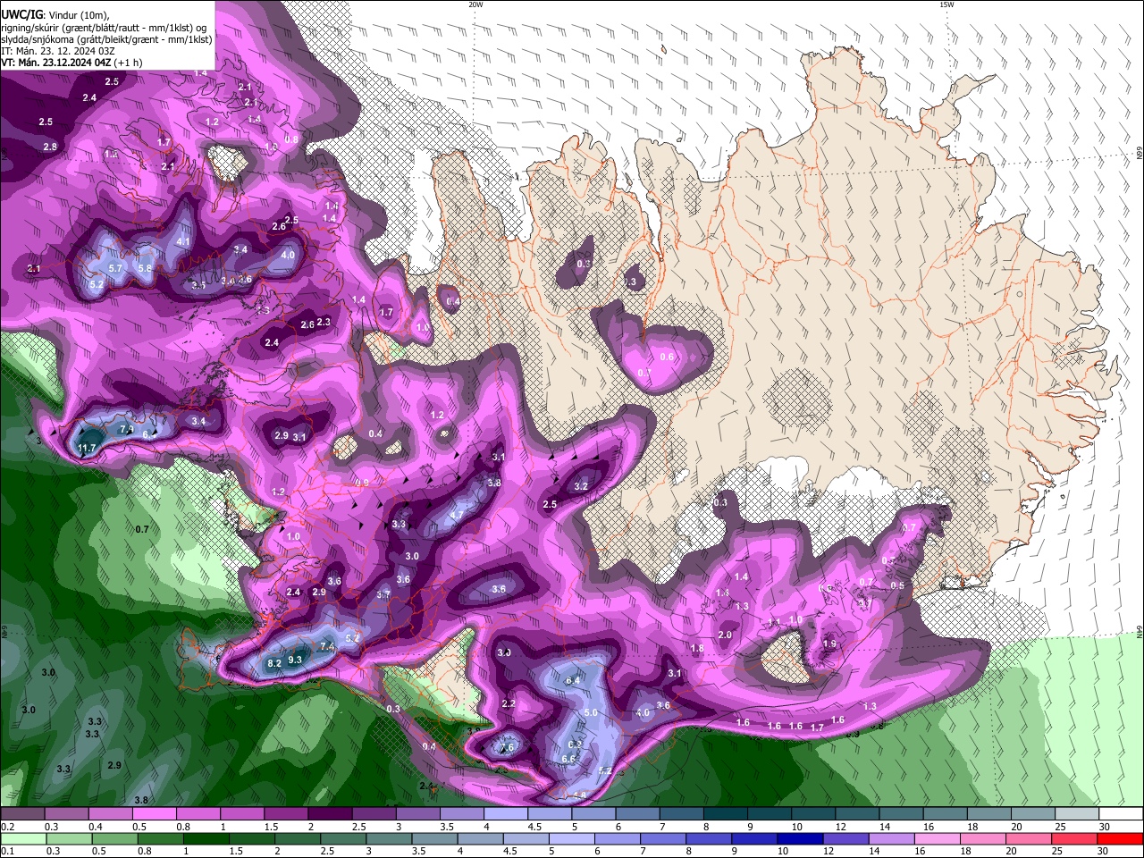Click the 5.0 value on the map
This screenshot has height=858, width=1144.
590,712
